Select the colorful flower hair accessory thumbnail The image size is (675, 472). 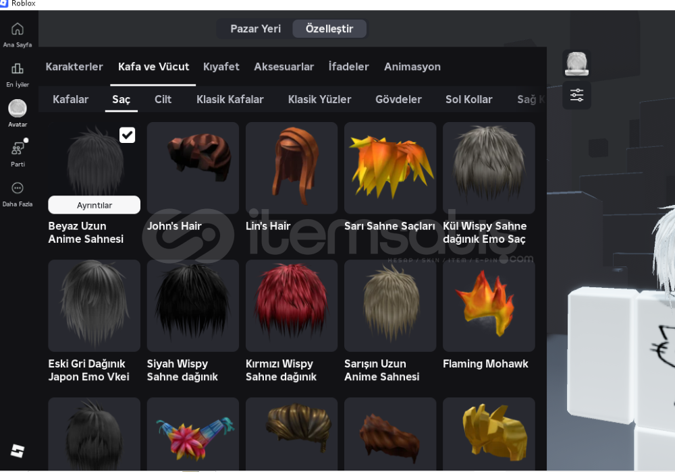click(193, 434)
